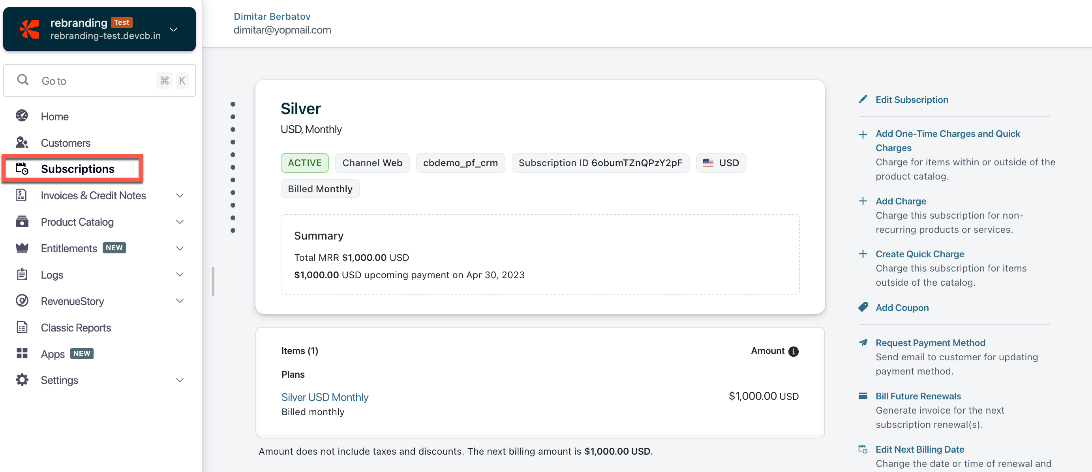Click the Amount info icon
The height and width of the screenshot is (472, 1092).
point(793,351)
